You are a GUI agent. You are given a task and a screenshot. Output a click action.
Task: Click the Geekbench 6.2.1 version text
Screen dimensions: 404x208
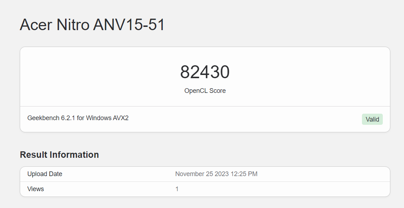[51, 118]
